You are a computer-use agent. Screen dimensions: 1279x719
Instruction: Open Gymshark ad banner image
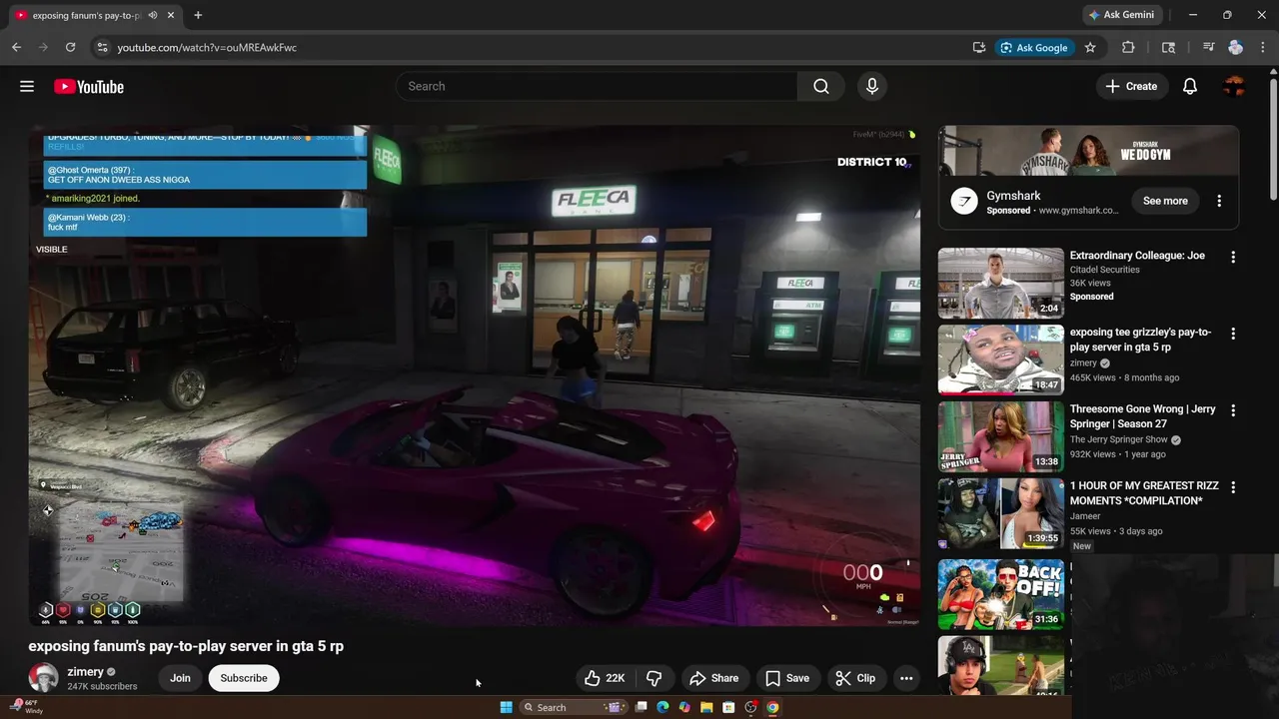(1088, 151)
